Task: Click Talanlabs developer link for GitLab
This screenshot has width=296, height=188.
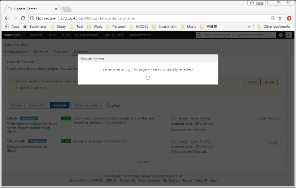Action: [x=200, y=129]
